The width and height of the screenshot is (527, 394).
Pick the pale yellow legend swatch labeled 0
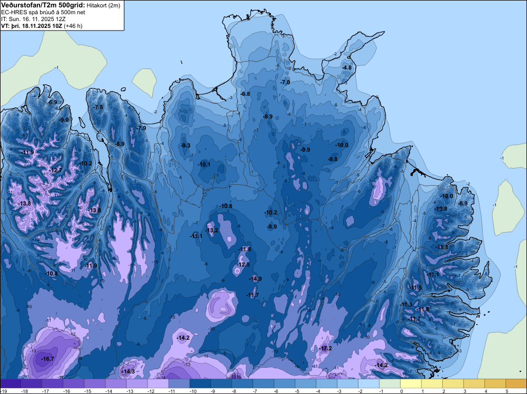click(411, 383)
